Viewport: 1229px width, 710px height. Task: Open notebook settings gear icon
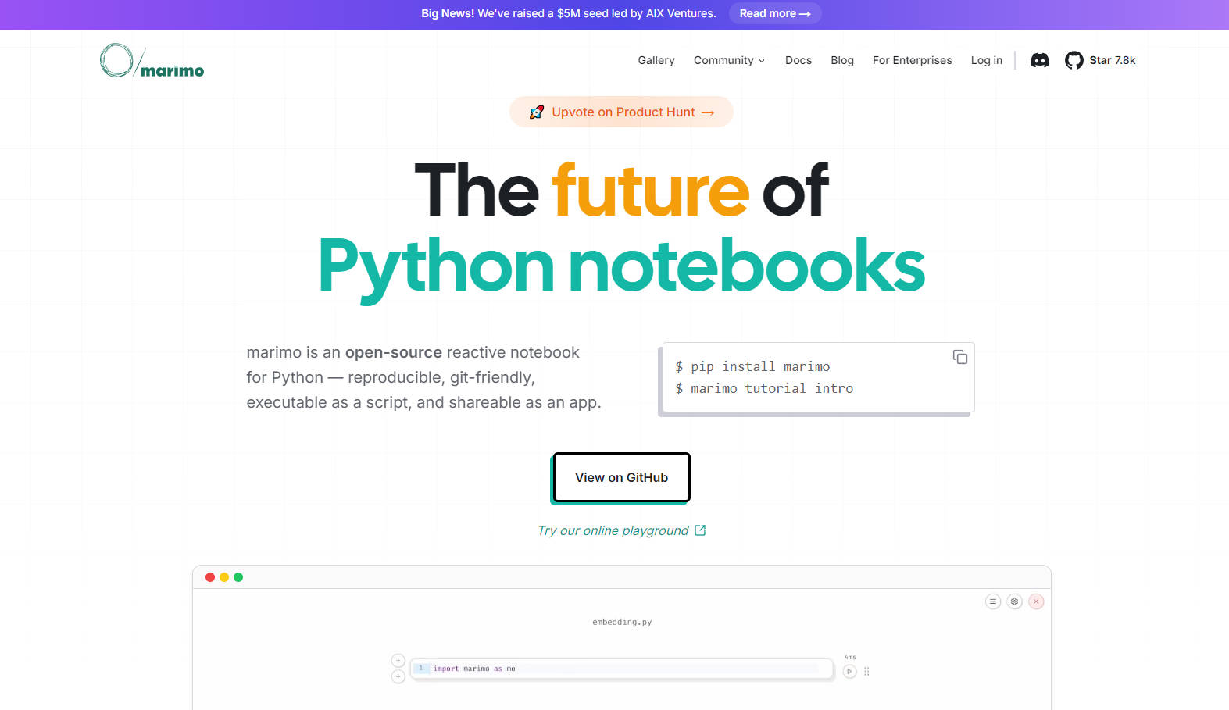coord(1015,601)
